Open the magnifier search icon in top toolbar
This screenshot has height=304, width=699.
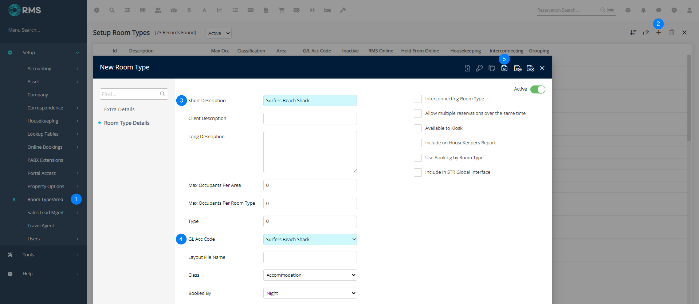[x=112, y=10]
